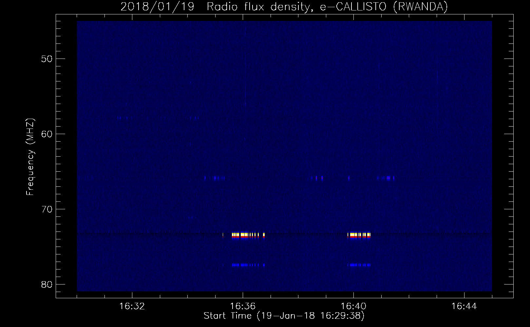
Task: Click the faint 66 MHz signal near 16:41
Action: point(386,178)
